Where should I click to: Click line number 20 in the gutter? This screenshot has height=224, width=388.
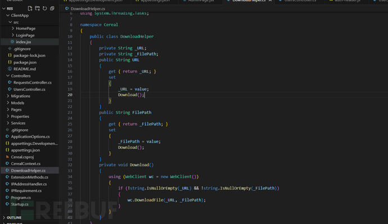70,95
